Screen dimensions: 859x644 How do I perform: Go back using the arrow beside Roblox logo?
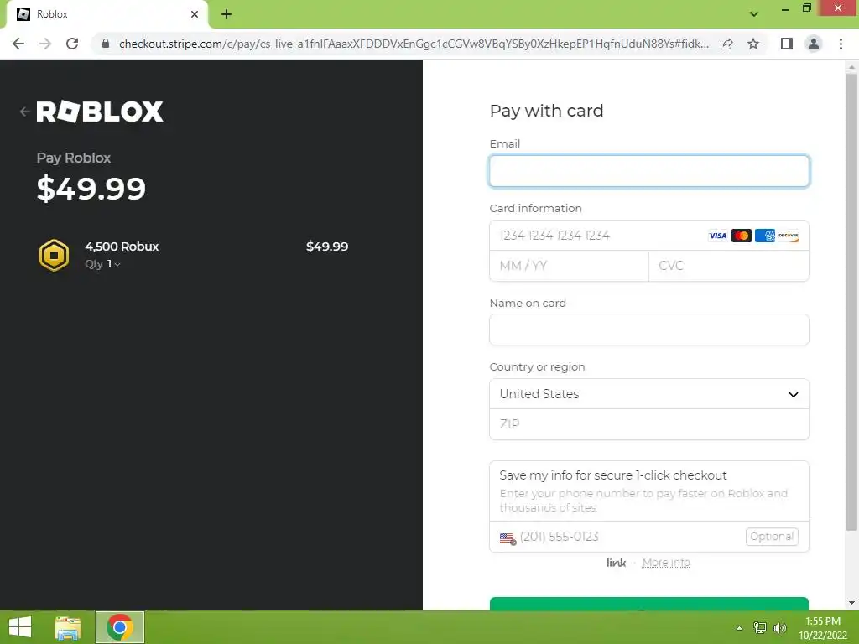coord(24,112)
